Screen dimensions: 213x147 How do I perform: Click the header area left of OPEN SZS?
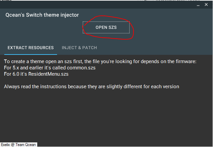[43, 28]
